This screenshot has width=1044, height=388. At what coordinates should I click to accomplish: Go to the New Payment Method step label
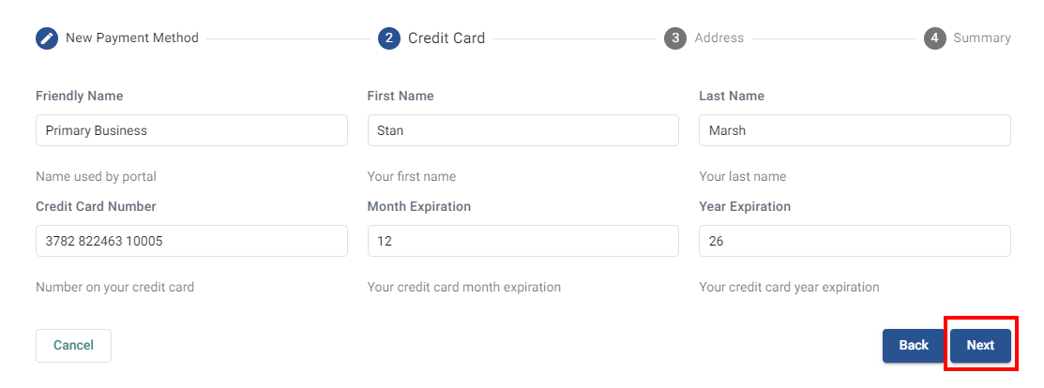point(131,38)
